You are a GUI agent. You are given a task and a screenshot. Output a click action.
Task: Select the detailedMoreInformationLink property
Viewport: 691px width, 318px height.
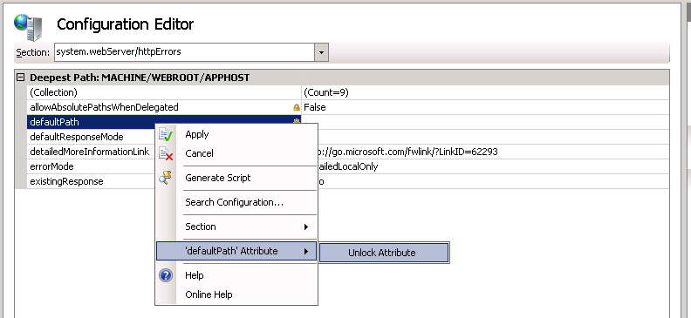click(x=92, y=152)
